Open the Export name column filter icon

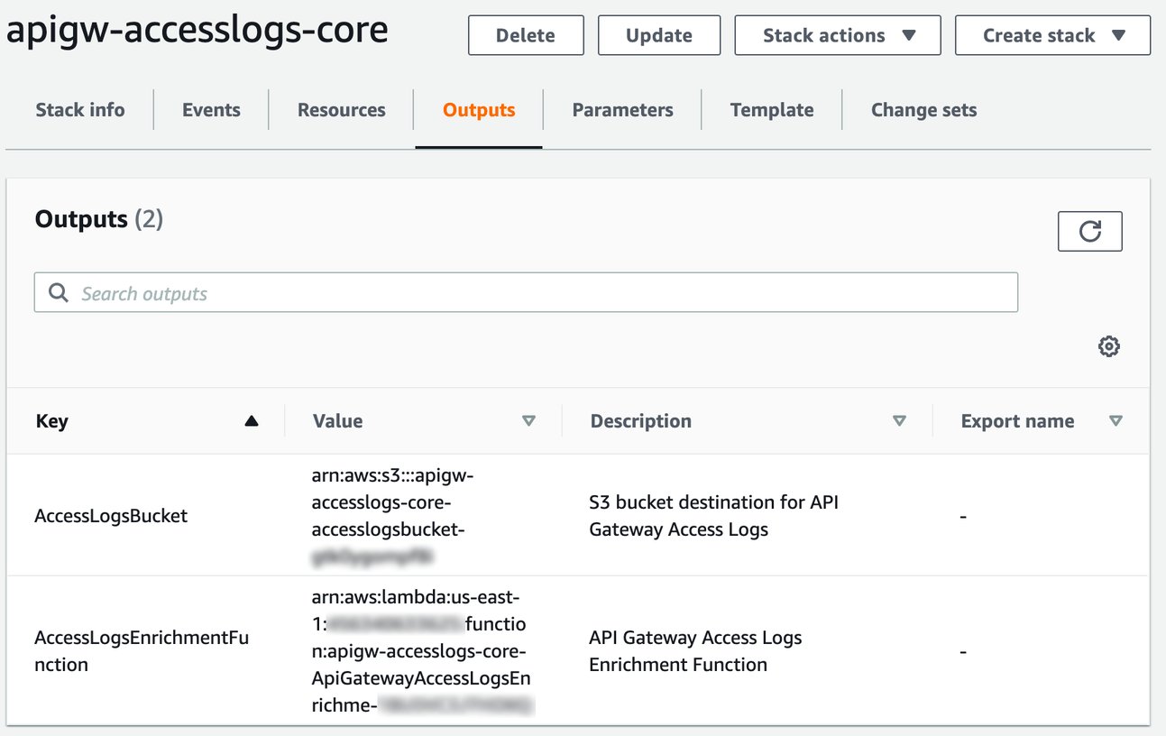click(1116, 420)
